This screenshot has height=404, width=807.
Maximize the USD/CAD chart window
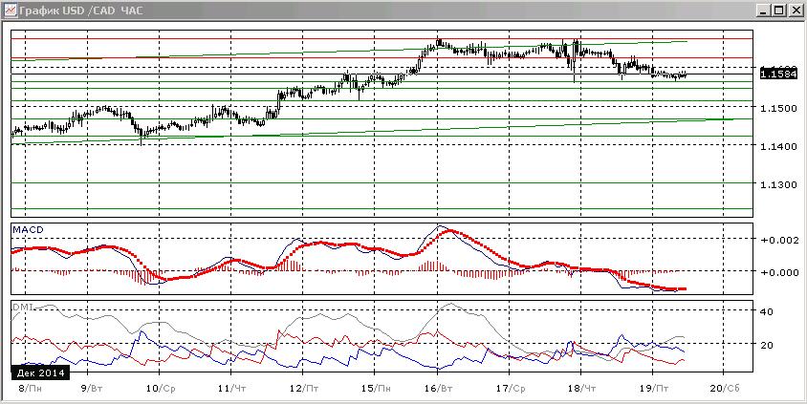point(779,10)
